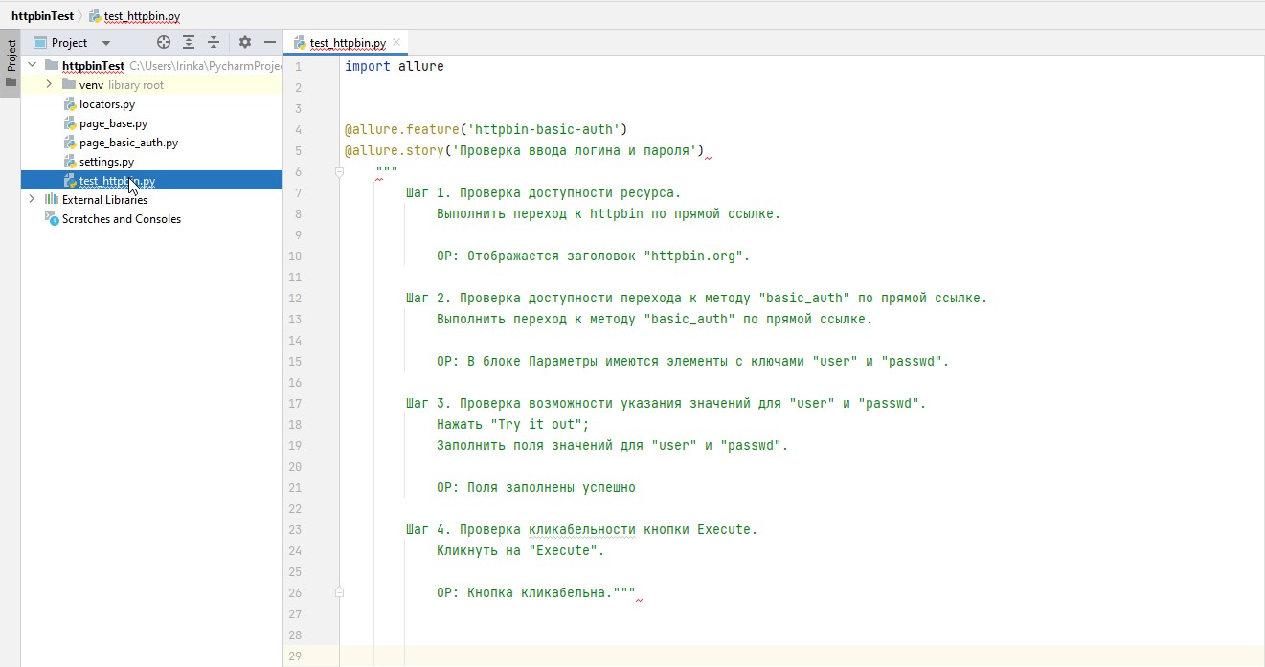Image resolution: width=1265 pixels, height=667 pixels.
Task: Select page_base.py in the project tree
Action: 113,123
